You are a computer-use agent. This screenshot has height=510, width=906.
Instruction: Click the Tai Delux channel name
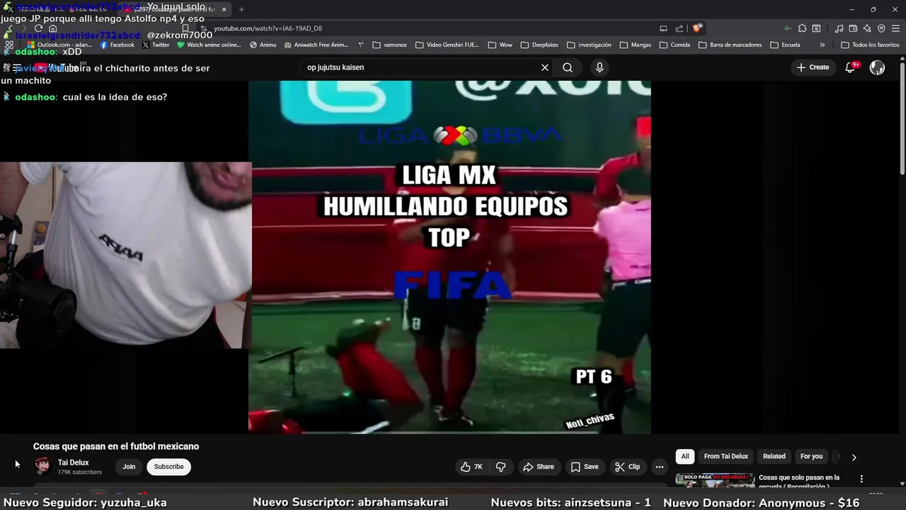(73, 463)
